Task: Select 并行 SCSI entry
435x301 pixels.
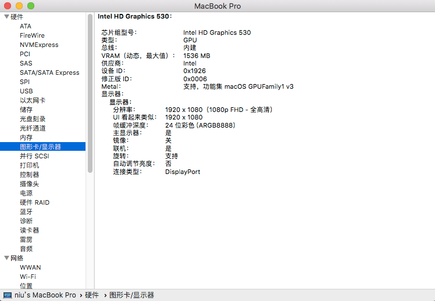Action: [x=34, y=156]
